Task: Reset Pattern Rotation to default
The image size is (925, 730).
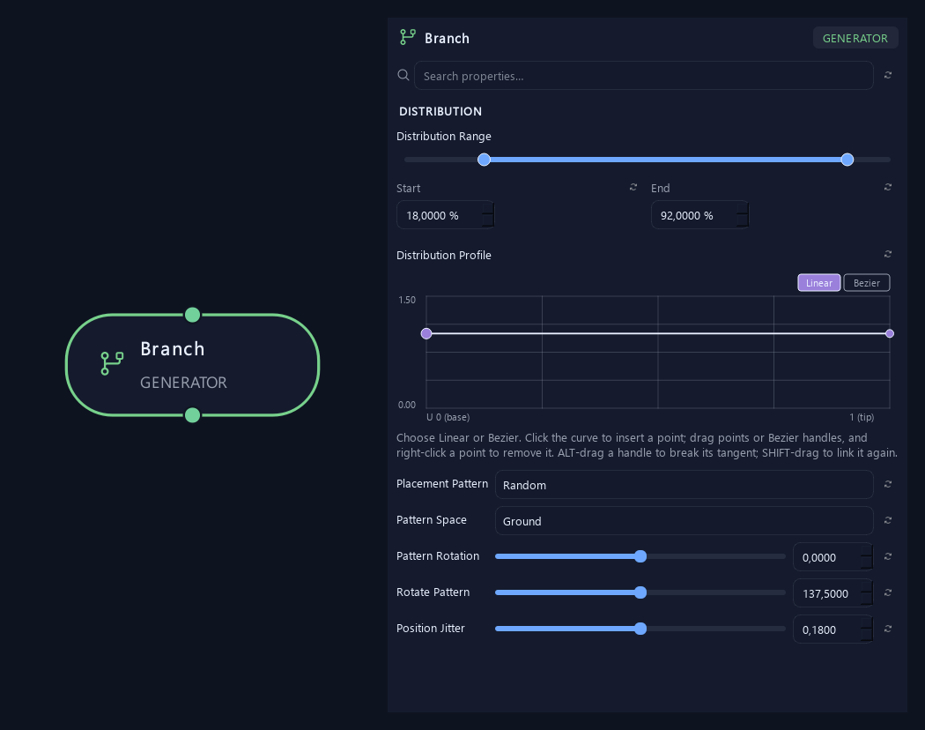Action: (x=888, y=556)
